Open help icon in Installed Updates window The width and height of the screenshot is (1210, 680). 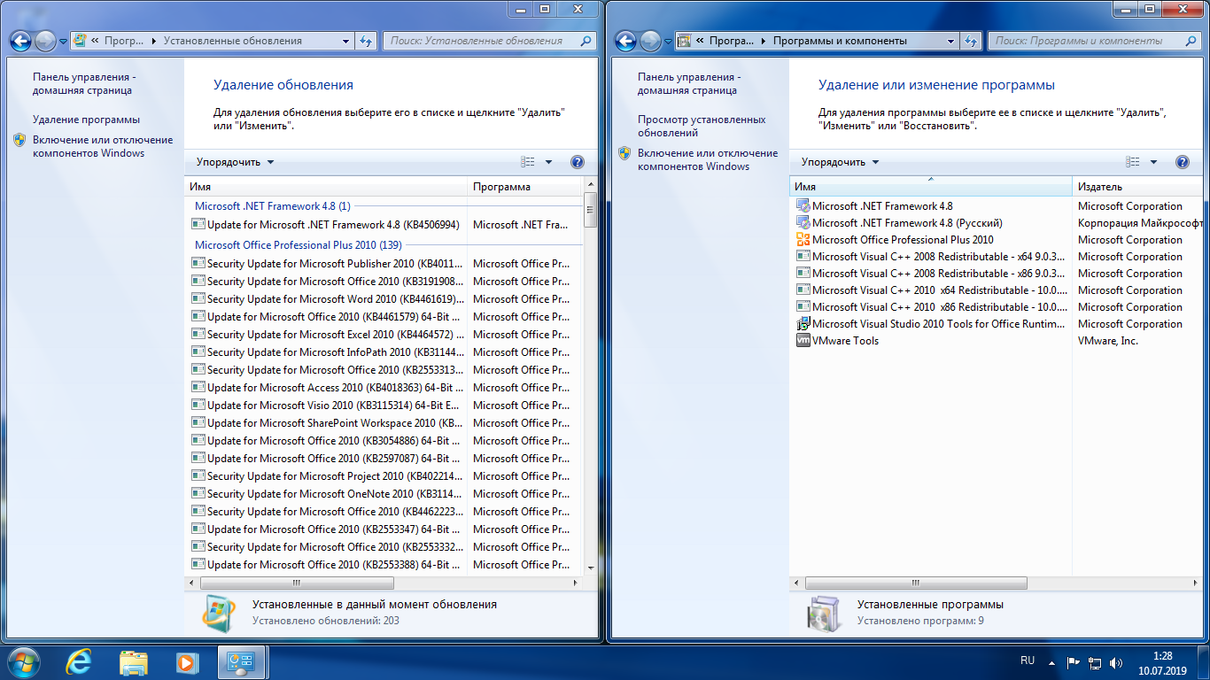pos(578,162)
